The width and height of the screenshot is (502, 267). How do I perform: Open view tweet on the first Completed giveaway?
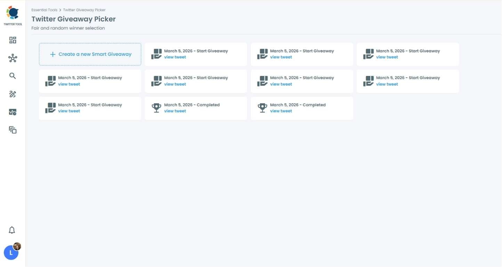pyautogui.click(x=175, y=111)
